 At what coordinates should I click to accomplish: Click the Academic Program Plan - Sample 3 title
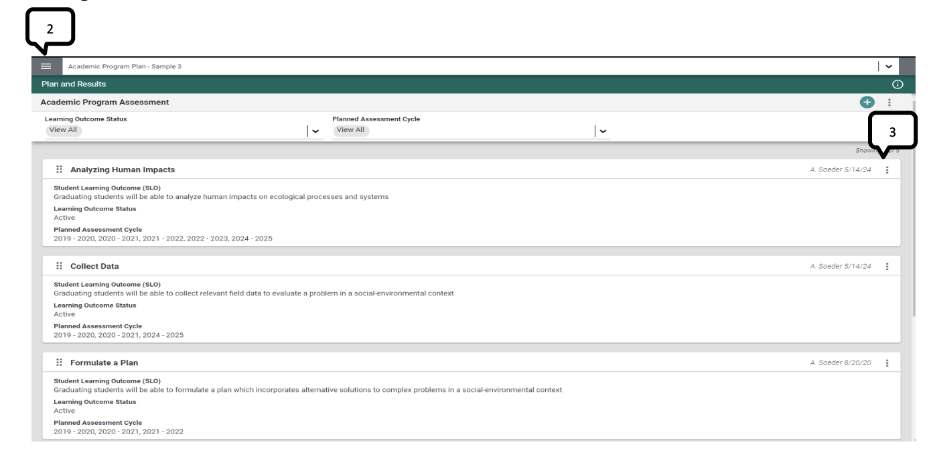tap(125, 66)
